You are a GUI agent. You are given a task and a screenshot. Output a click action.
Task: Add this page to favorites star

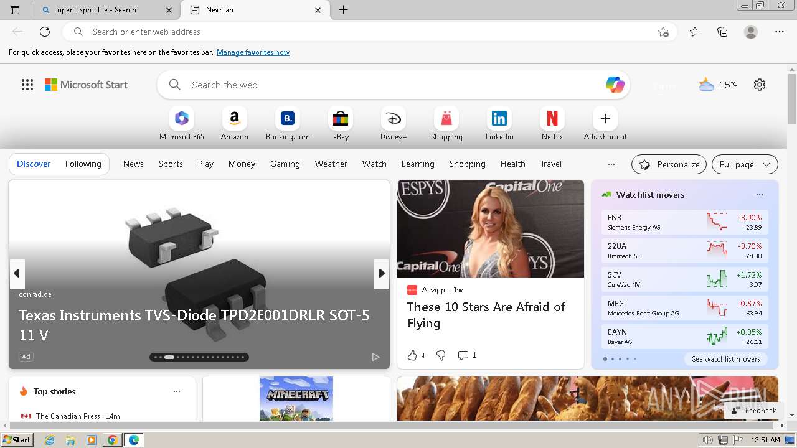coord(663,32)
